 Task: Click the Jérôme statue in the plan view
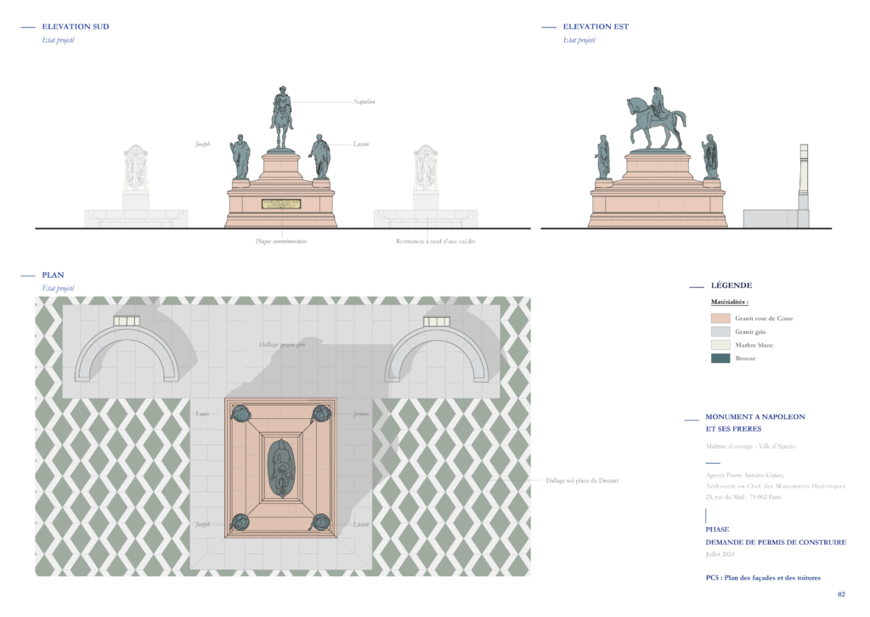point(320,414)
